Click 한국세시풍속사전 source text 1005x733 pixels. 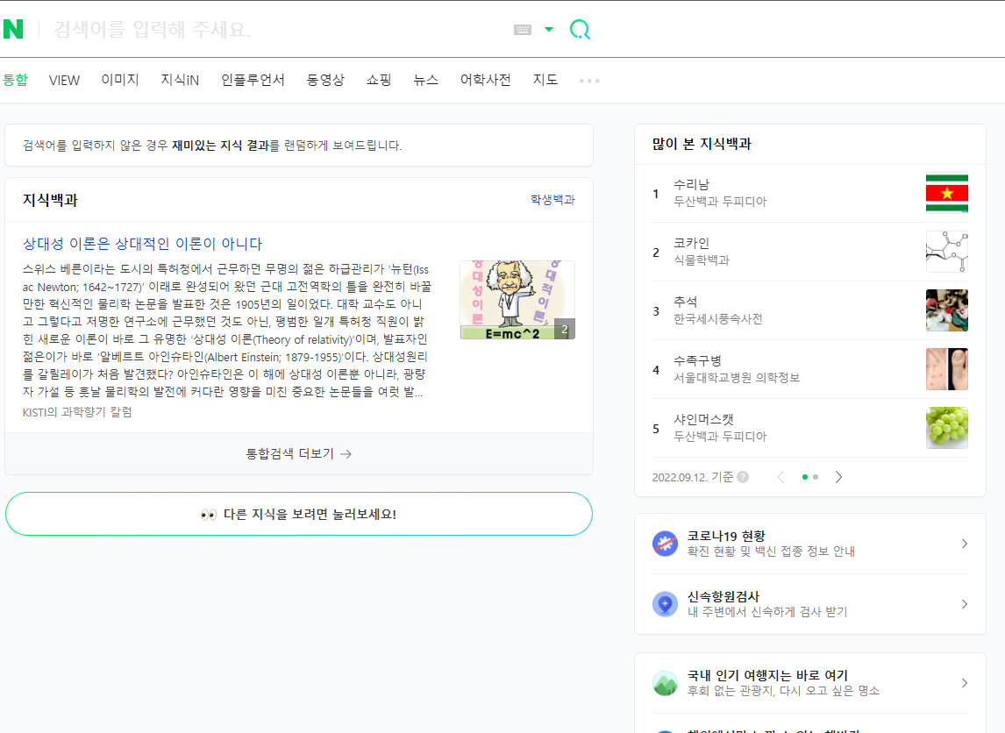click(x=718, y=319)
